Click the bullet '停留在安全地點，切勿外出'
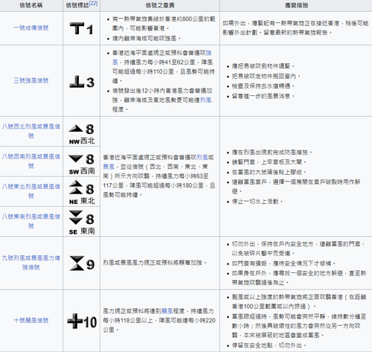 [x=269, y=345]
